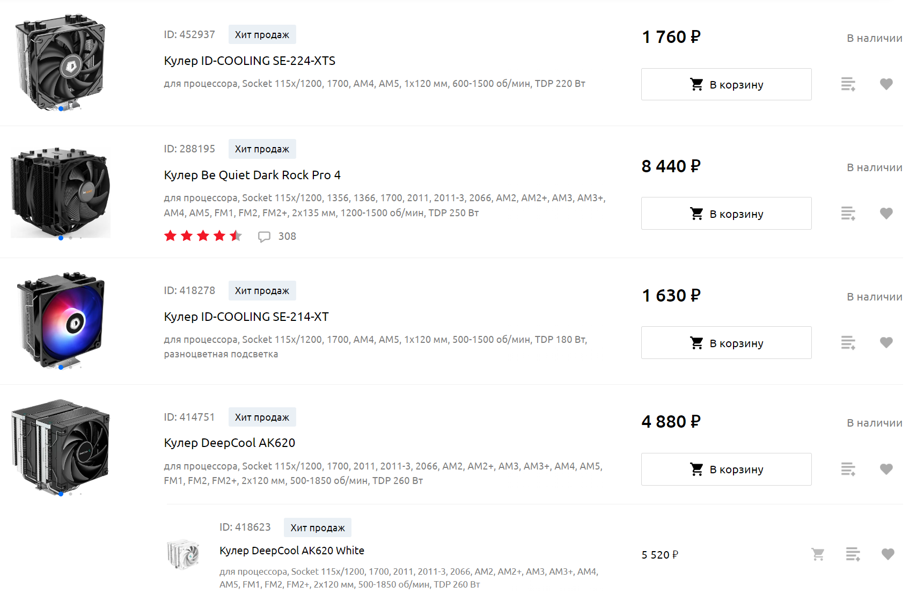924x601 pixels.
Task: Add the 8 440 ₽ cooler to cart
Action: click(x=726, y=214)
